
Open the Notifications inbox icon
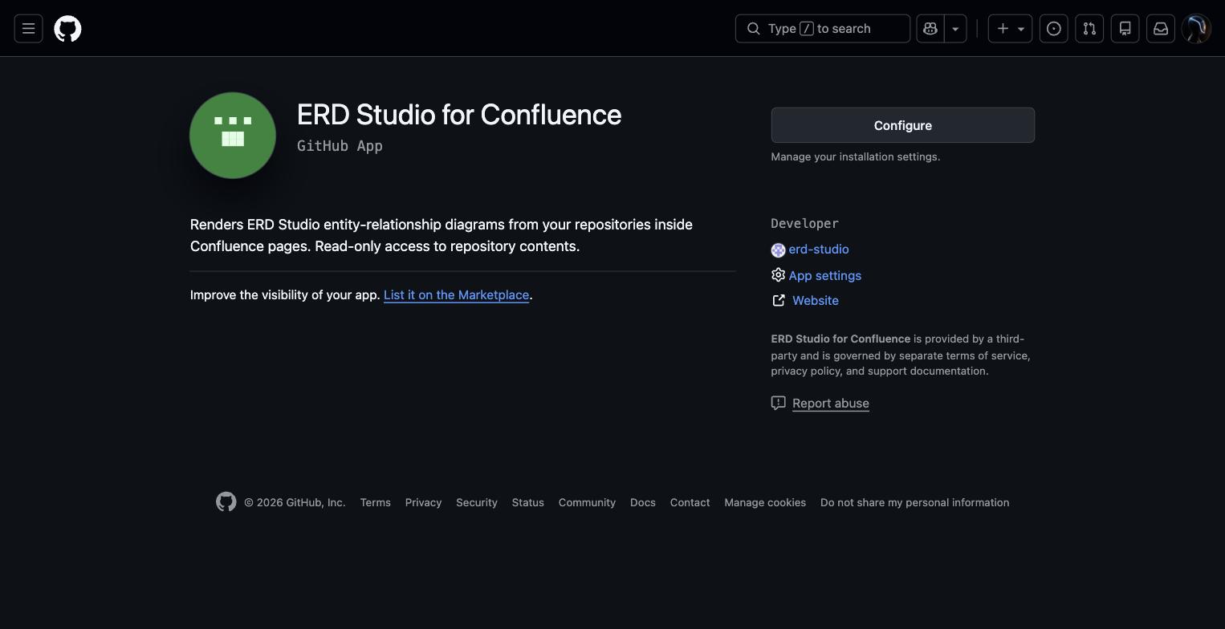[1161, 29]
